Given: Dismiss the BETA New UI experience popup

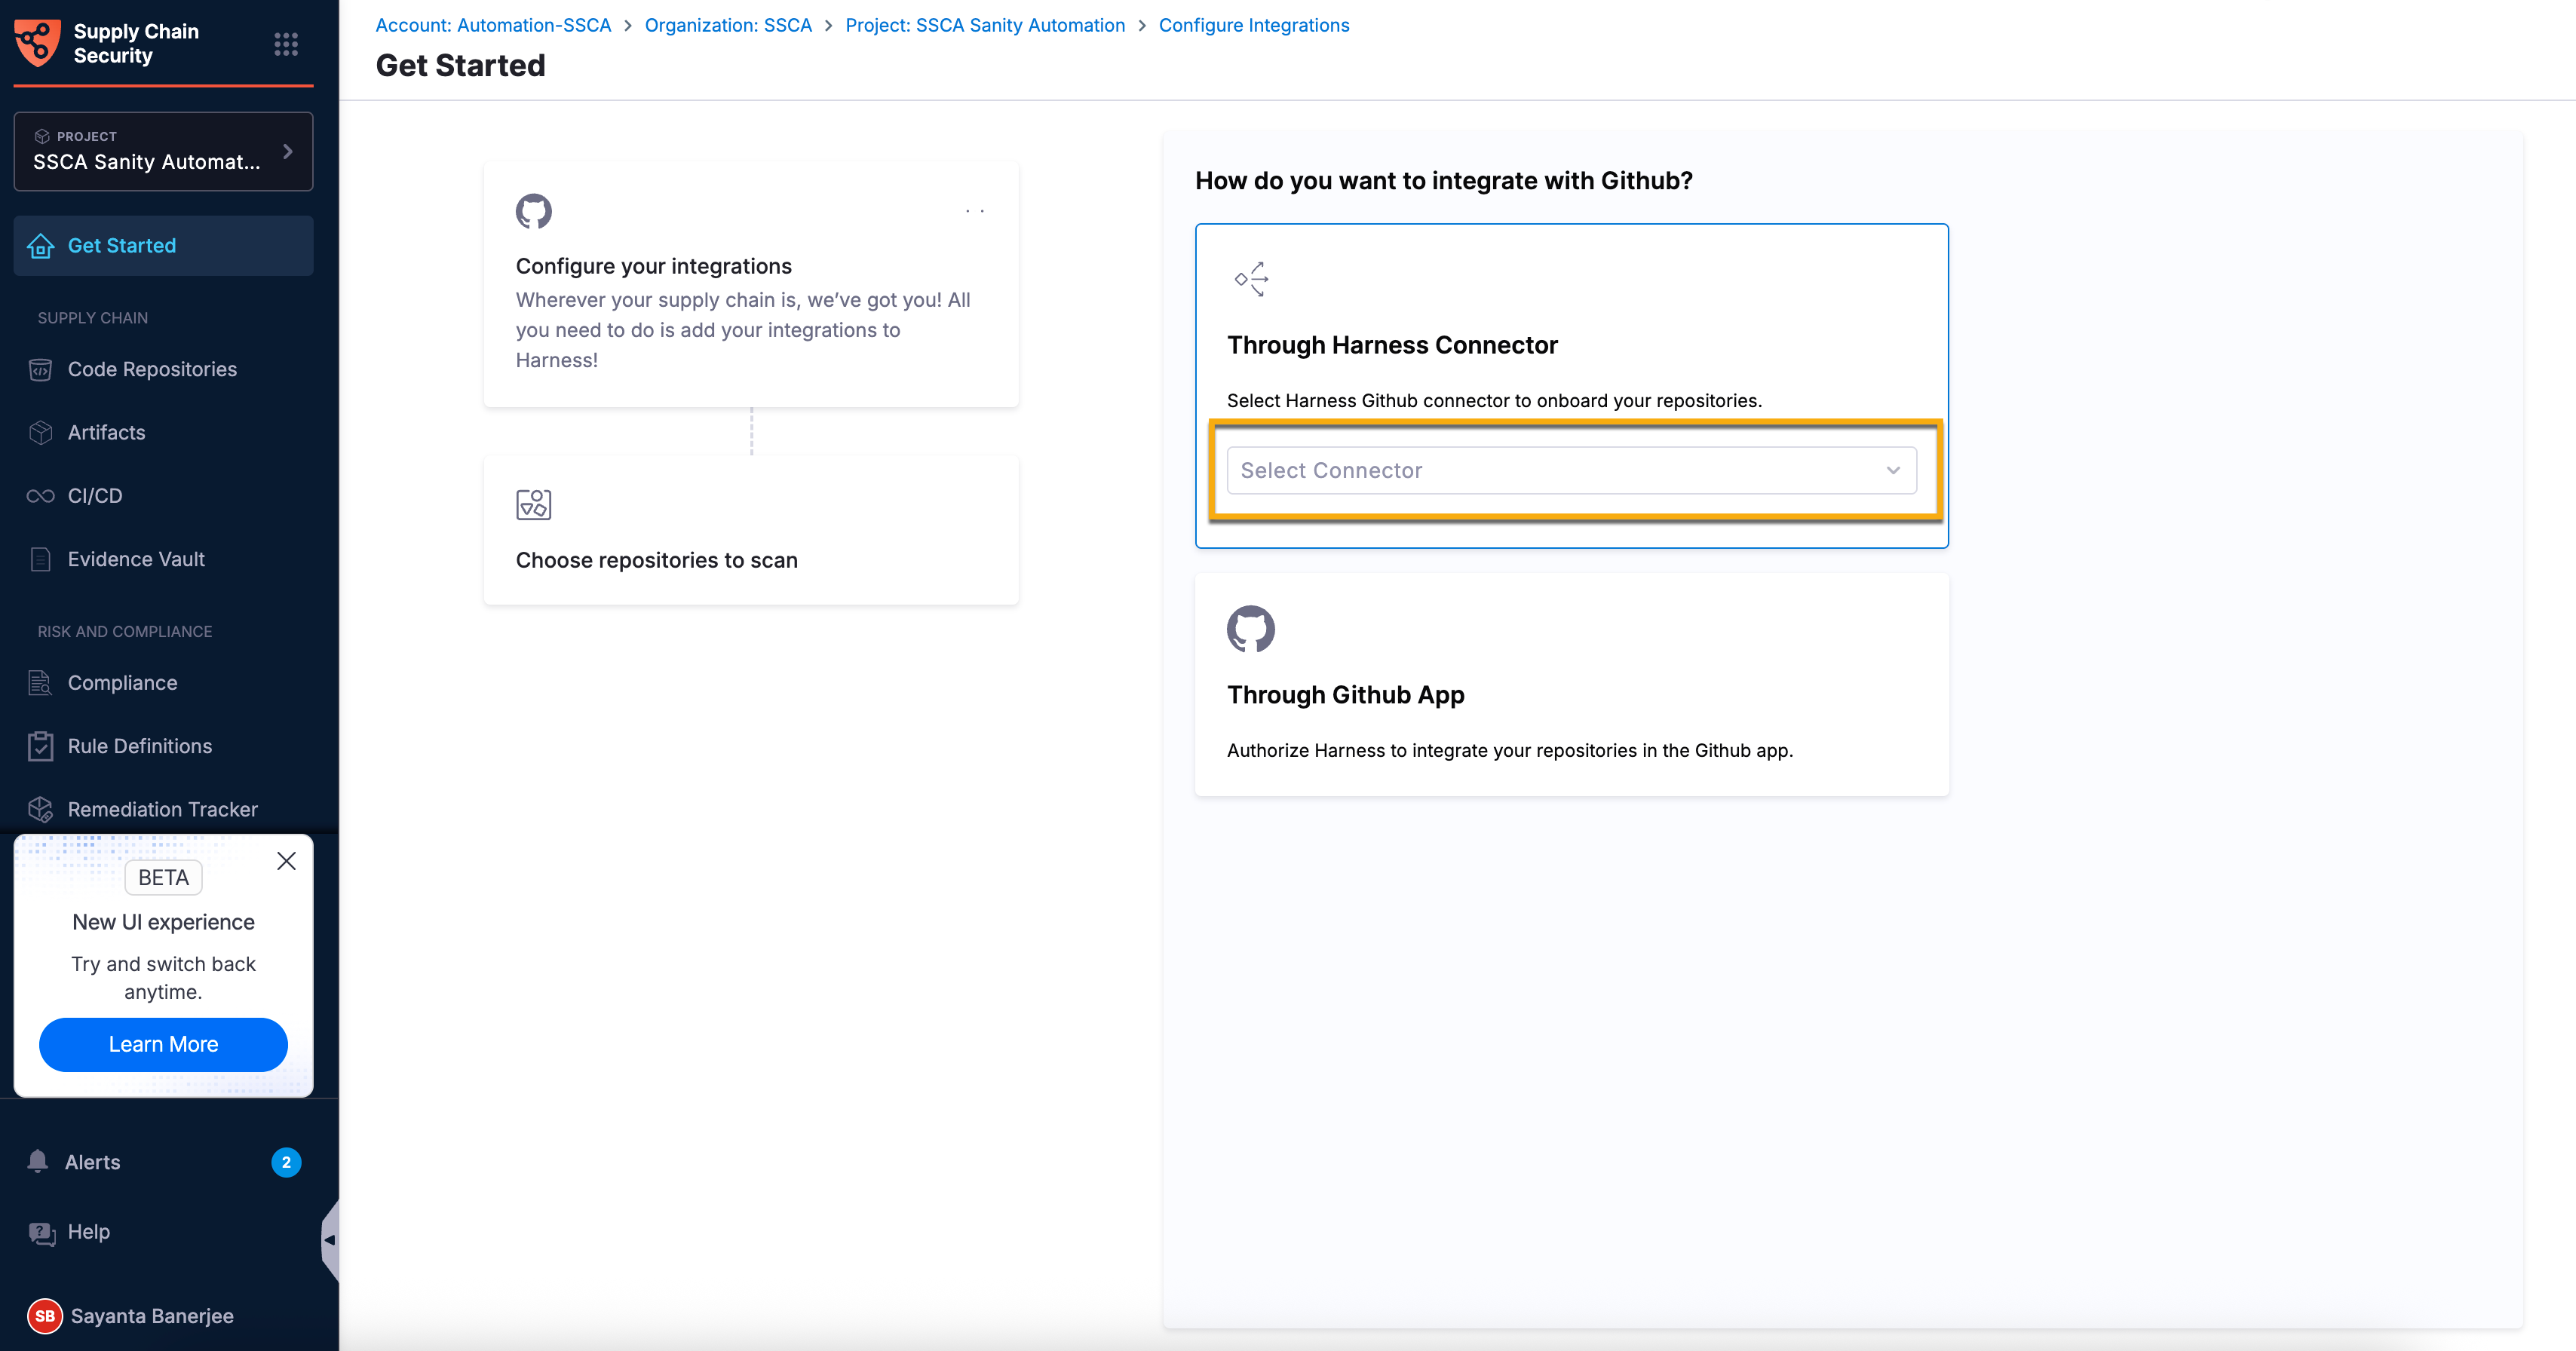Looking at the screenshot, I should 286,861.
